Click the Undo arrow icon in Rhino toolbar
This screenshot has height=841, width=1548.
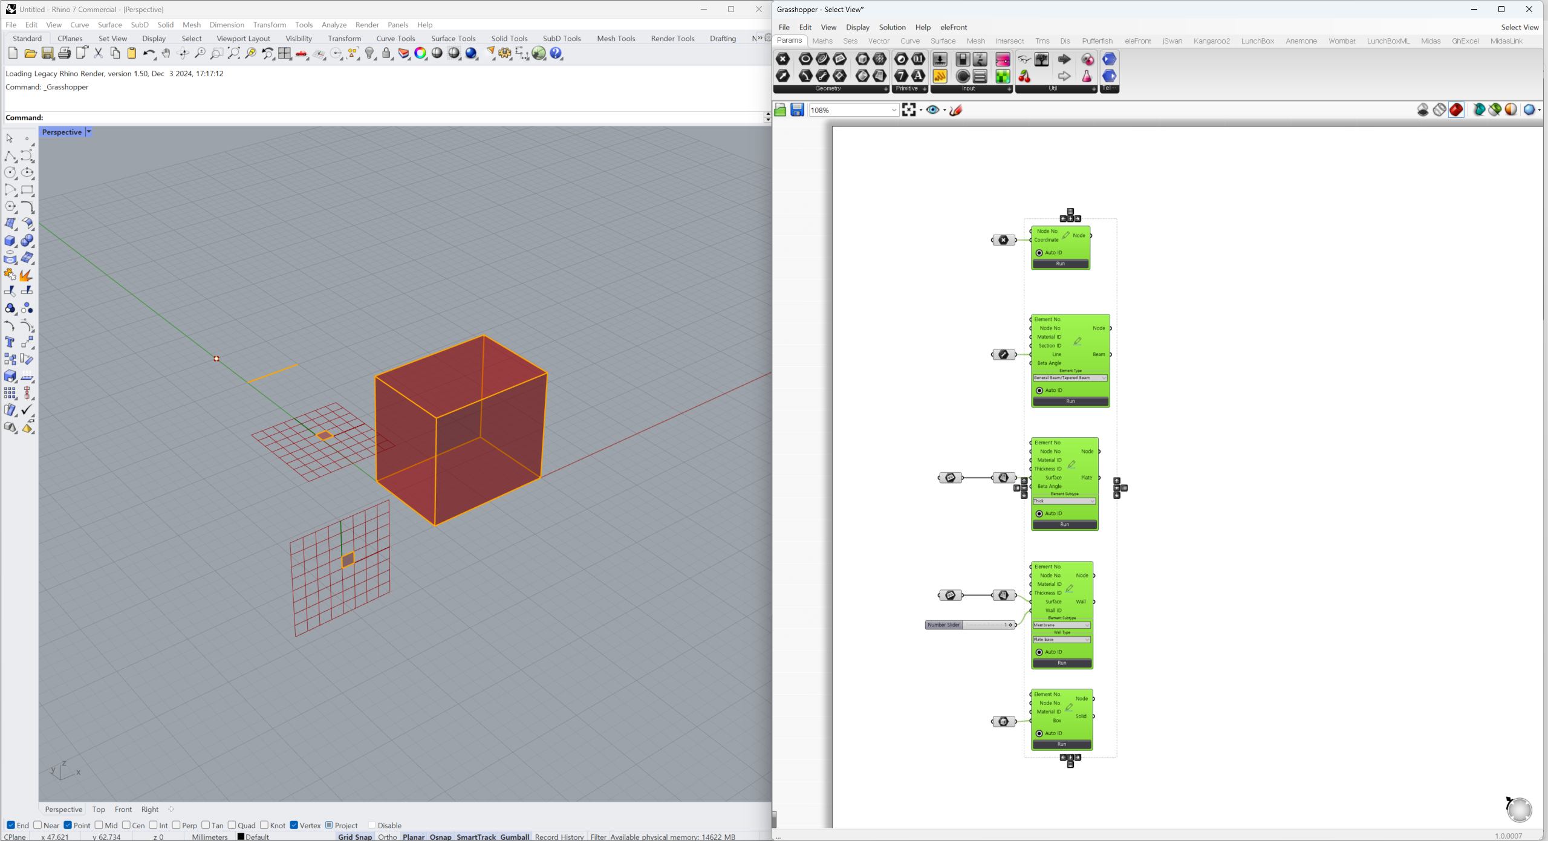pyautogui.click(x=149, y=54)
